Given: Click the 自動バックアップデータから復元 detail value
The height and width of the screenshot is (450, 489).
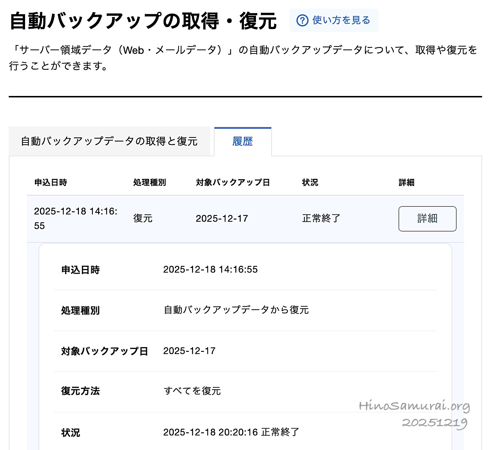Looking at the screenshot, I should 236,310.
